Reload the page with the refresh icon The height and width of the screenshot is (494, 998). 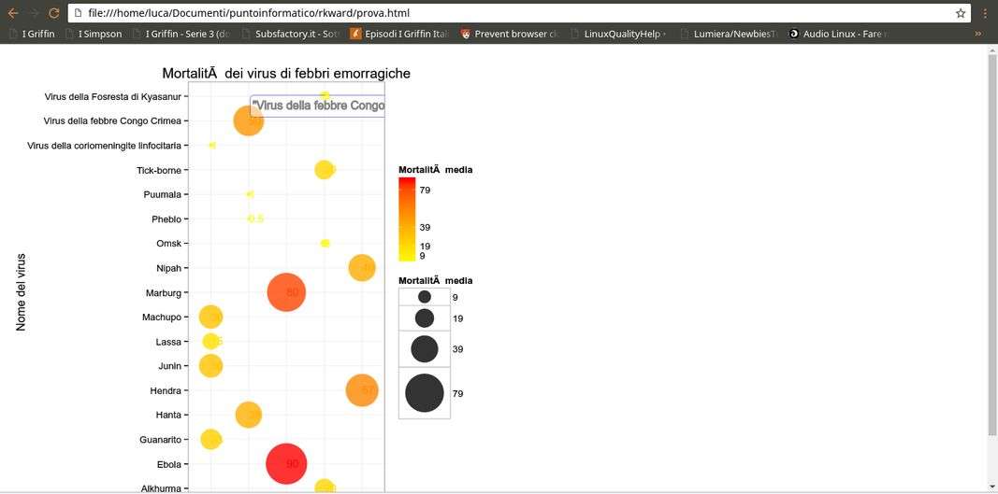coord(54,13)
